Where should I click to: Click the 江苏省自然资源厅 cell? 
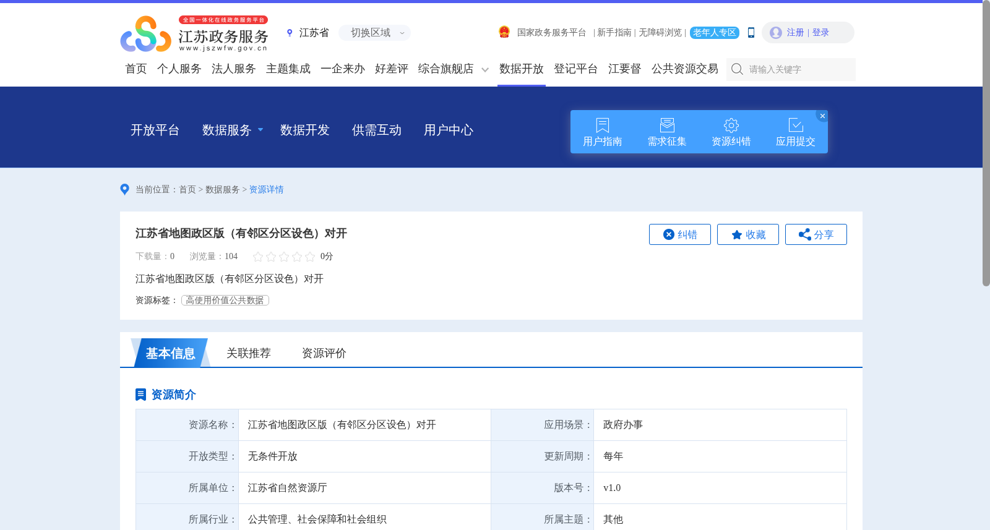coord(288,488)
